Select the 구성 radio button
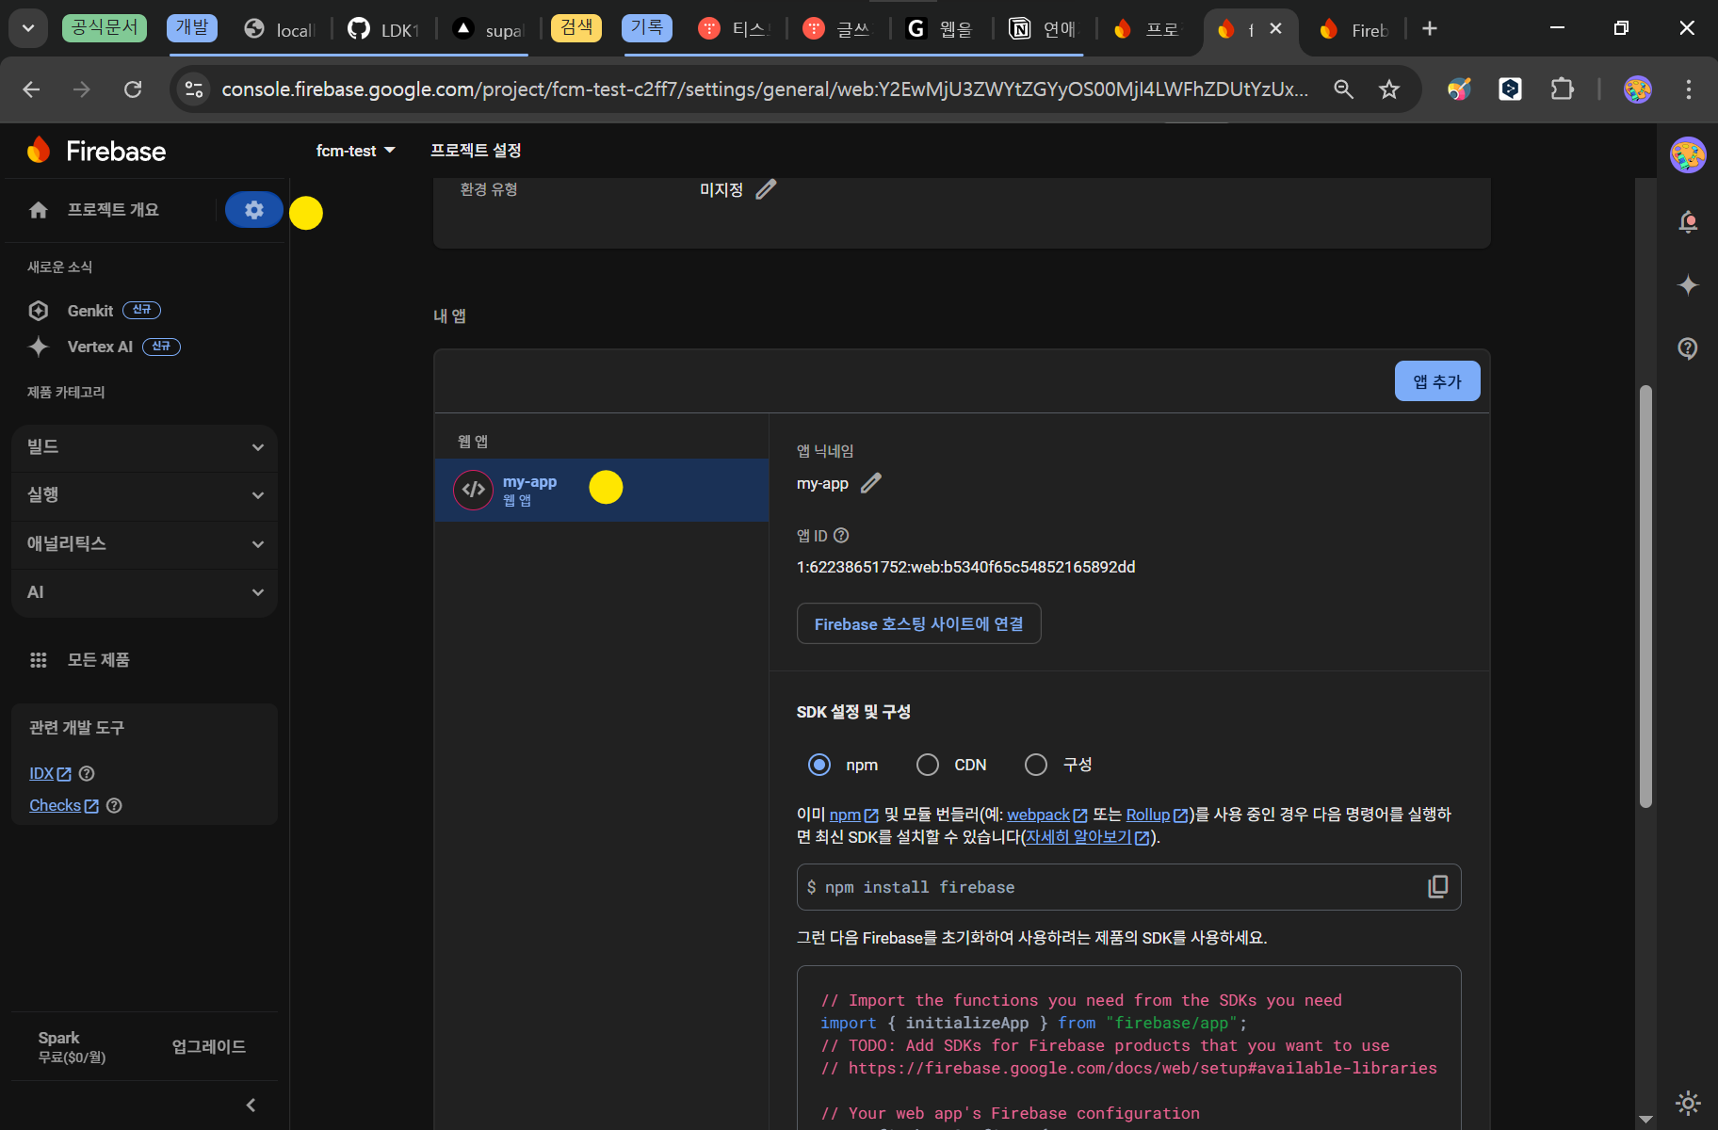The image size is (1718, 1130). [x=1036, y=765]
